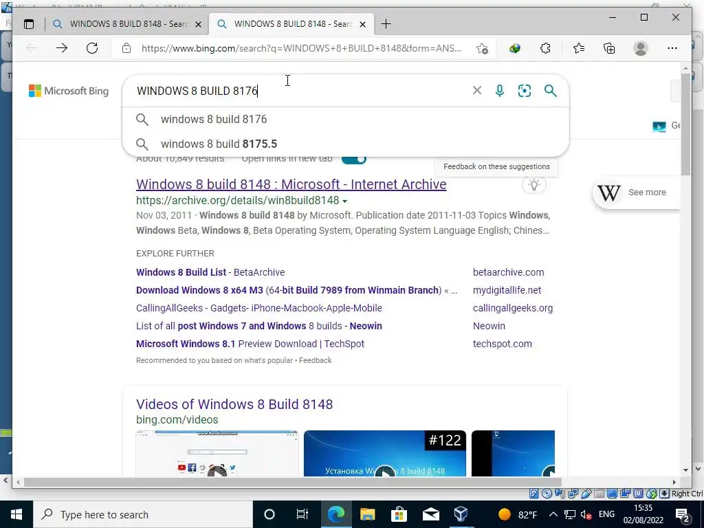Clear the Bing search box text
This screenshot has height=528, width=704.
(477, 91)
